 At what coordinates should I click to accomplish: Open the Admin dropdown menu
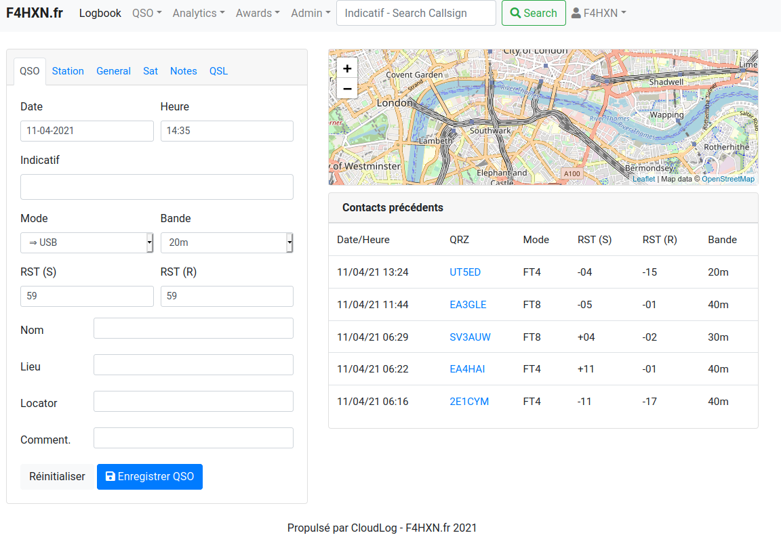pyautogui.click(x=311, y=13)
